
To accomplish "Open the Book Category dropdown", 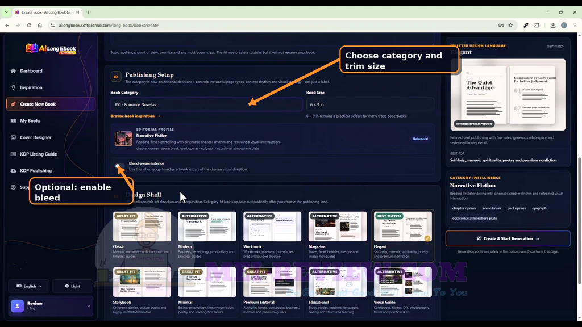I will coord(206,104).
